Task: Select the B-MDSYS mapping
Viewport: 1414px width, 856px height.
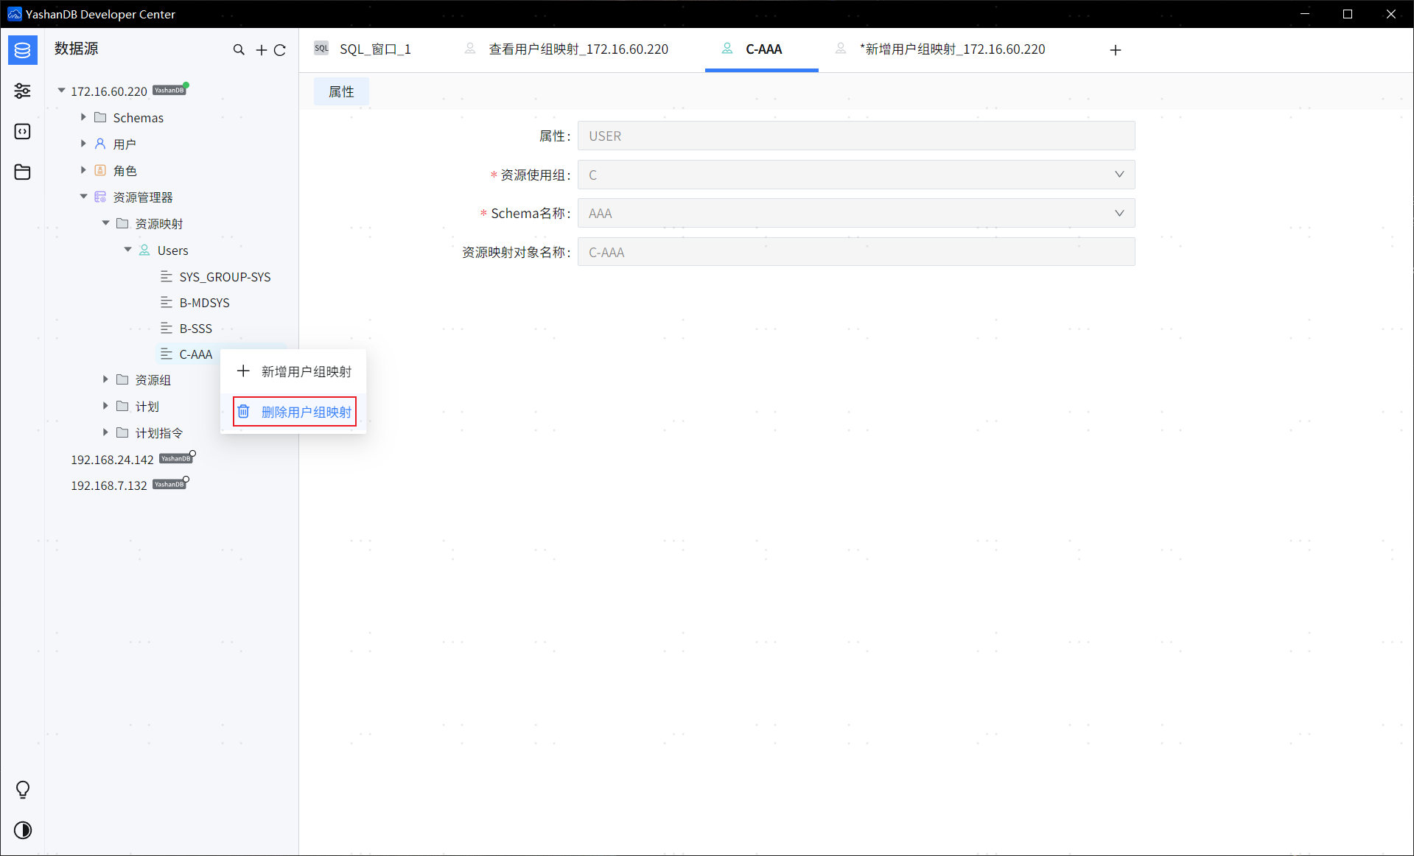Action: pyautogui.click(x=205, y=303)
